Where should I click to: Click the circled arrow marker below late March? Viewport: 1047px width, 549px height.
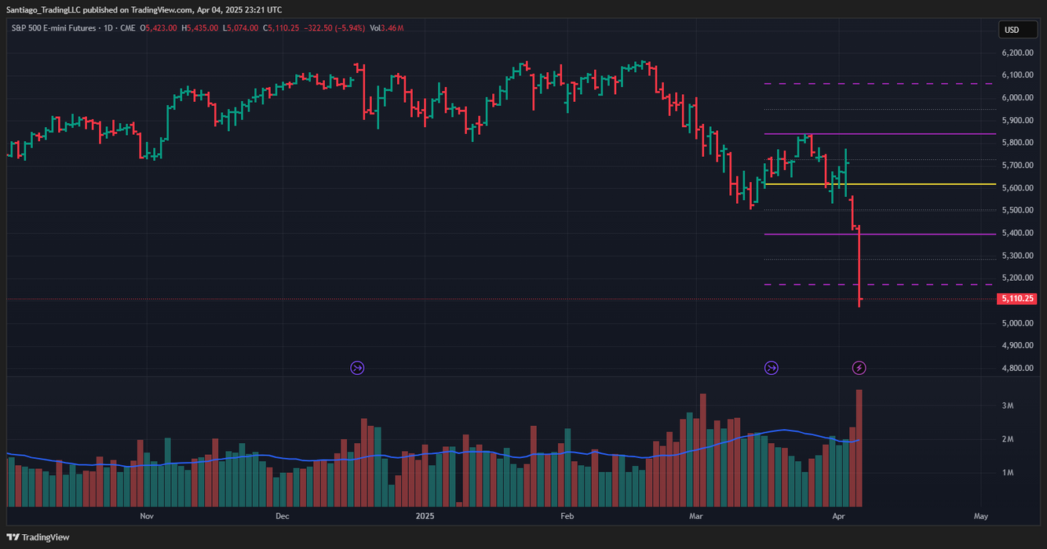point(772,367)
